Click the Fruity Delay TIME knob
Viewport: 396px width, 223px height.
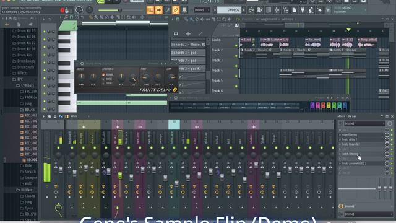point(146,77)
